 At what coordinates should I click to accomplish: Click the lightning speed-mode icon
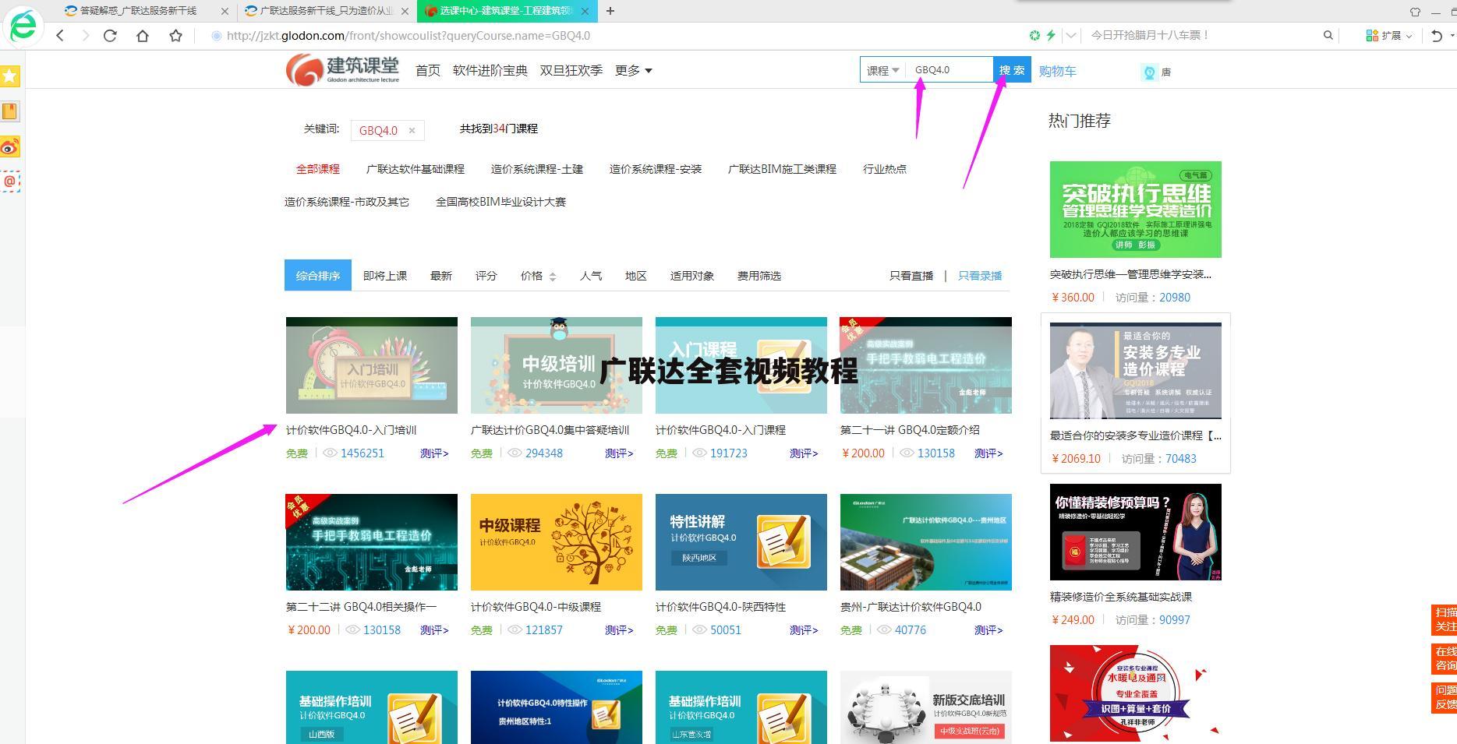[x=1051, y=35]
